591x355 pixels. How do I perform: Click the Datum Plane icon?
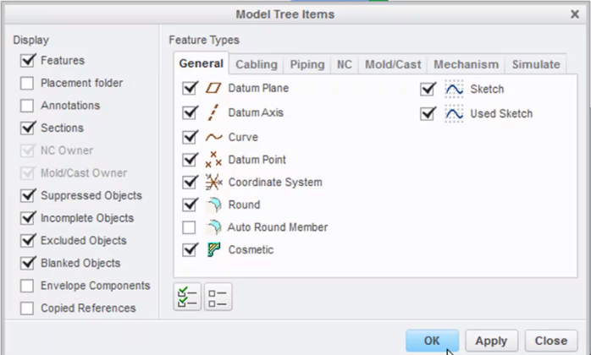(213, 88)
